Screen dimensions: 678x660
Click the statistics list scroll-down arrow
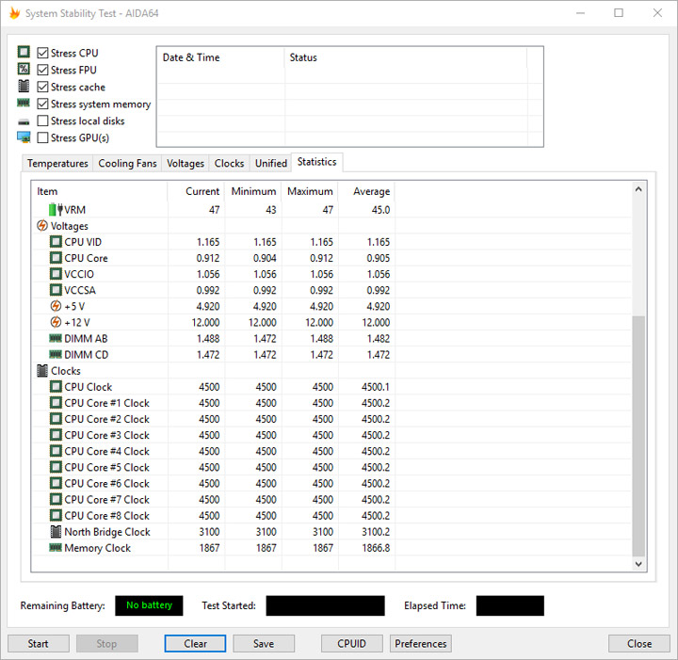click(638, 564)
